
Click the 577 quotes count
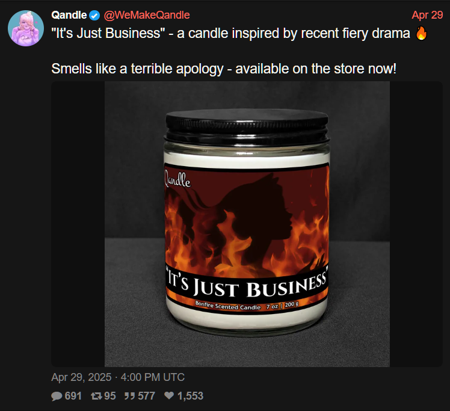pos(146,396)
